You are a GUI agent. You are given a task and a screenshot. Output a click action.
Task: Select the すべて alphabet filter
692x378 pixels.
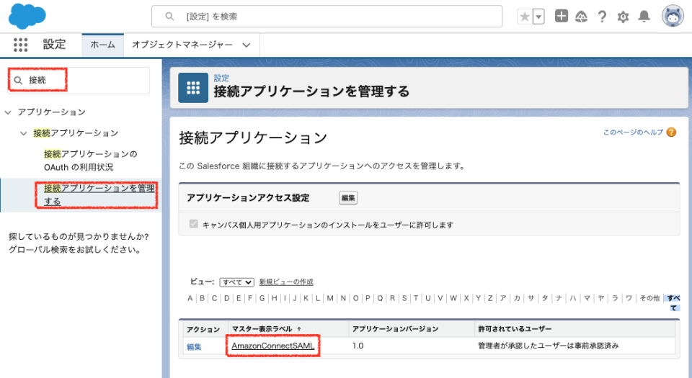click(673, 302)
